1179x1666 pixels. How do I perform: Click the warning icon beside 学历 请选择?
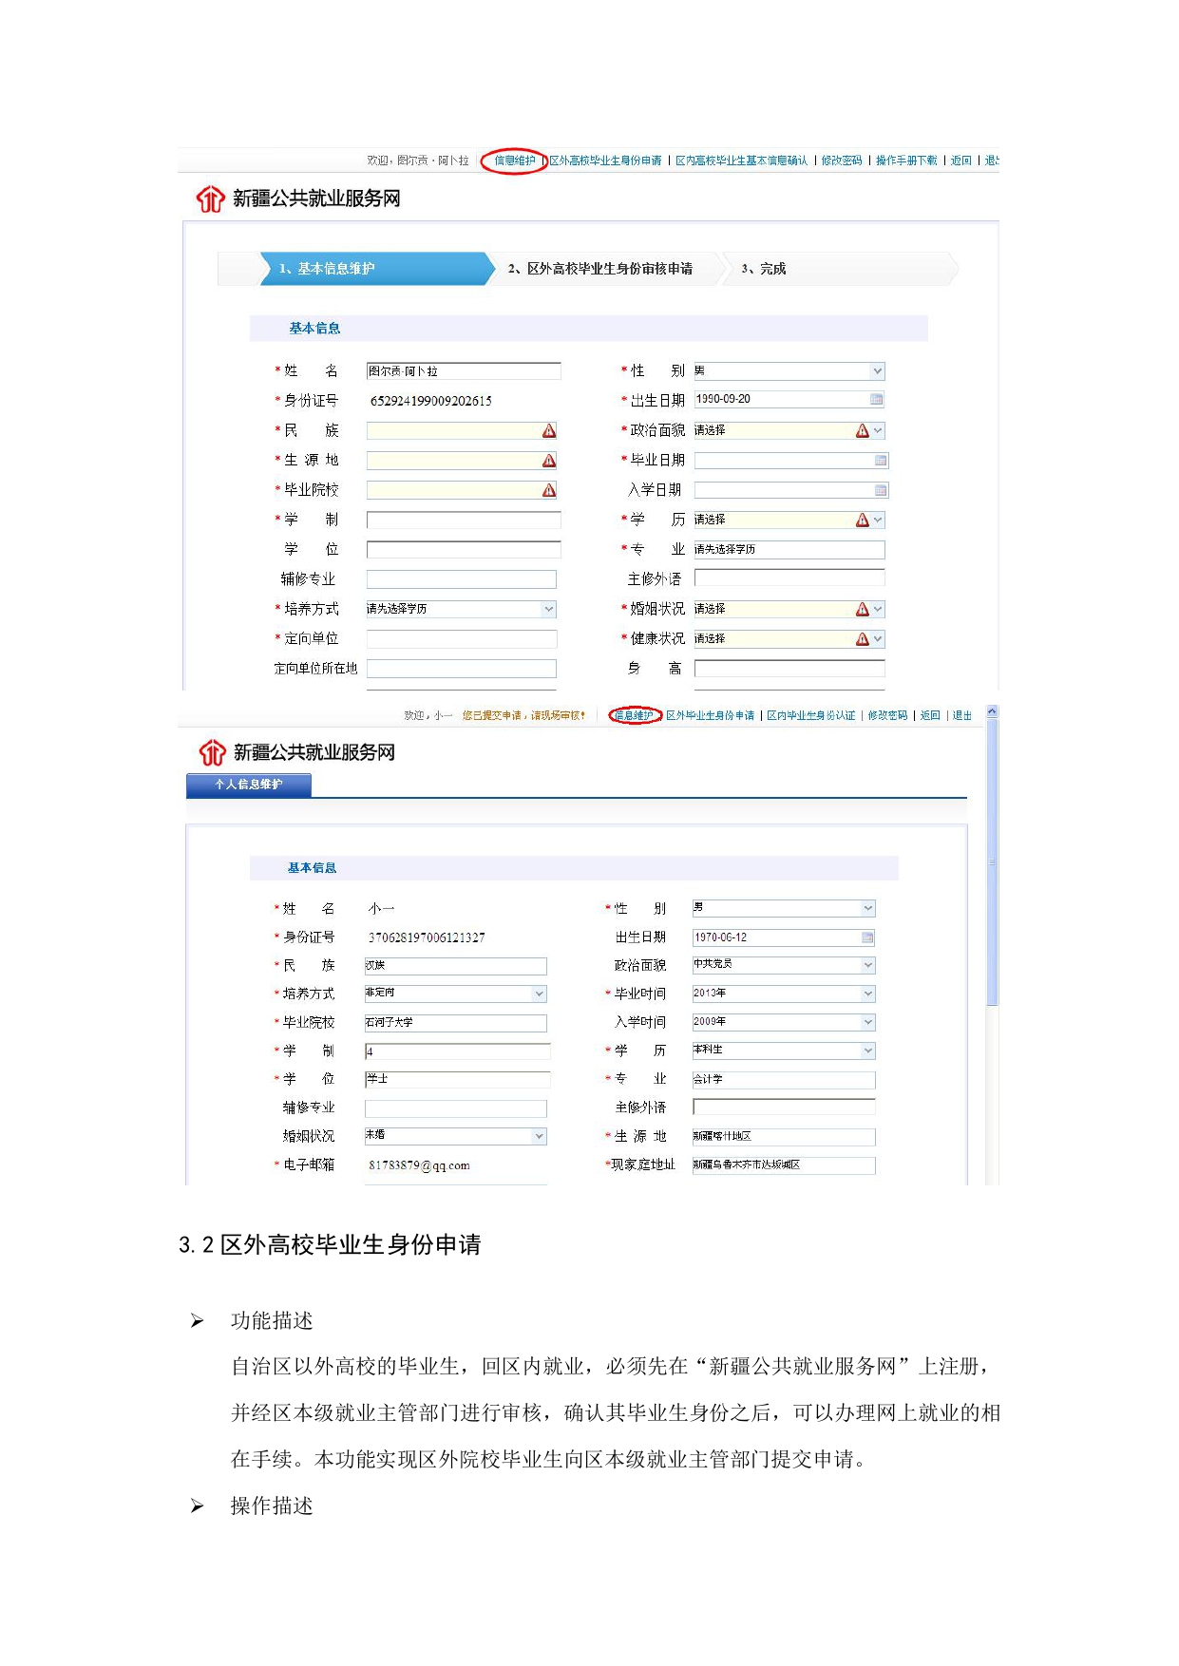click(x=863, y=520)
